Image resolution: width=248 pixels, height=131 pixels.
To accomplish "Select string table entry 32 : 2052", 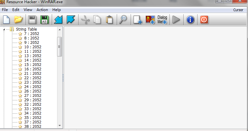I will pos(33,104).
